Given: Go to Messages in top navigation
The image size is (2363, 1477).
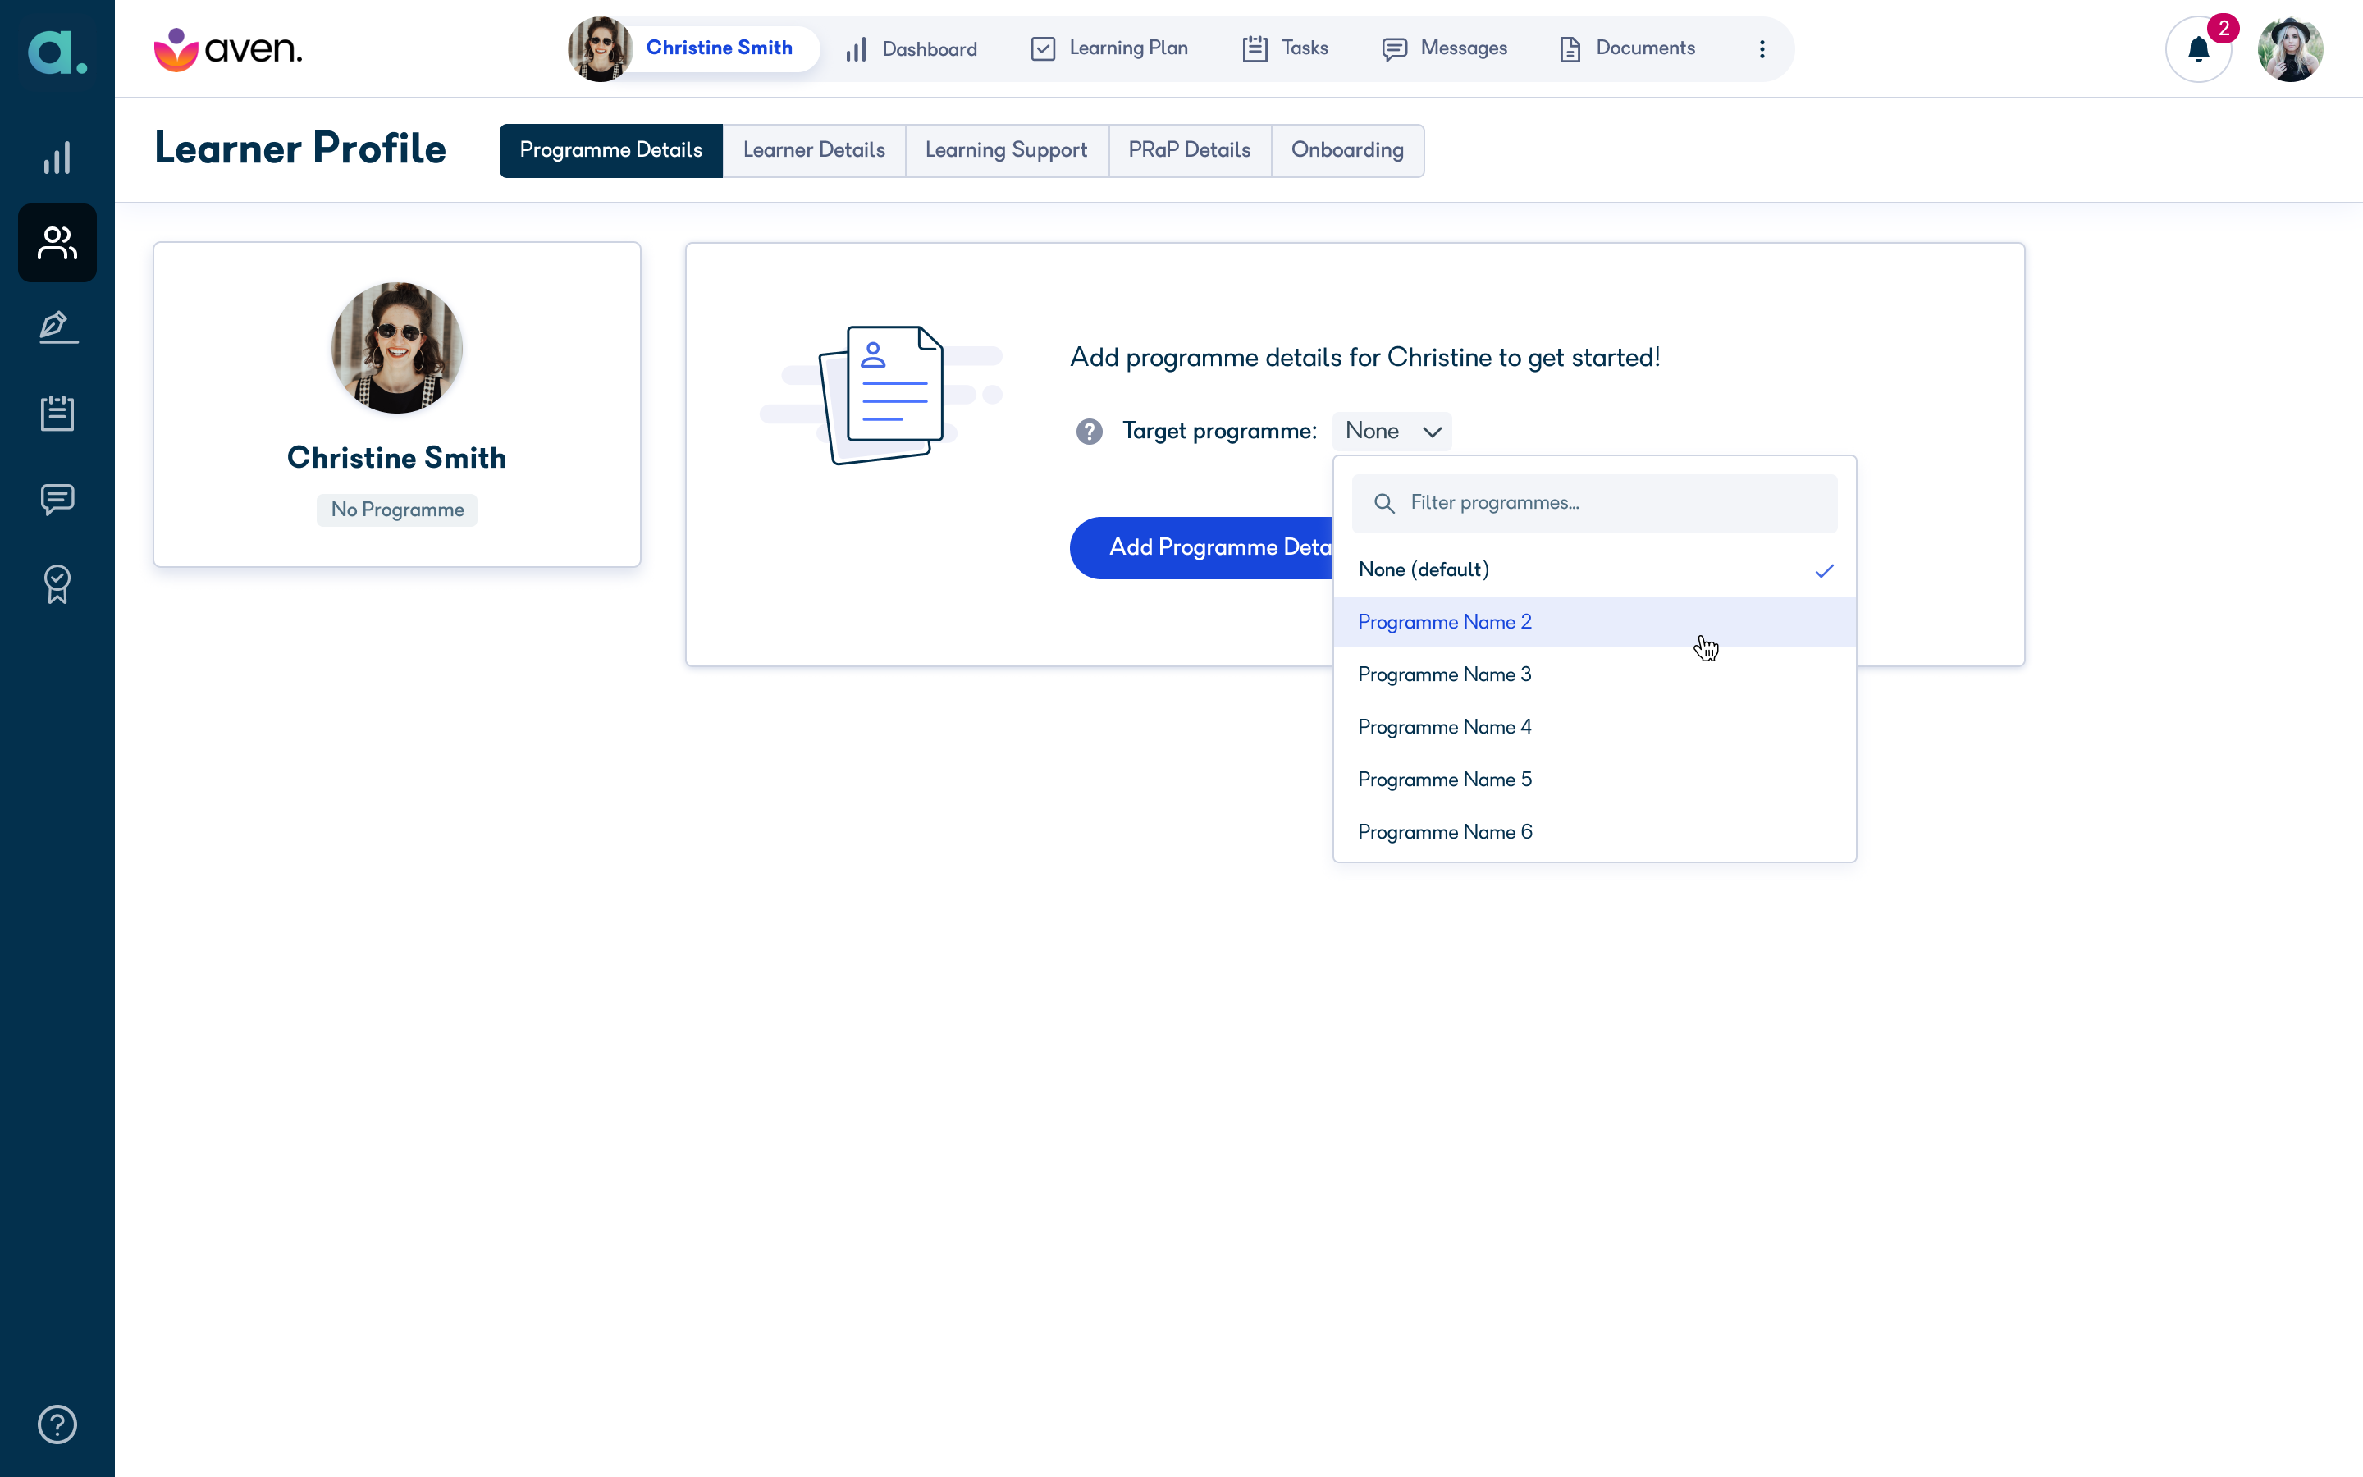Looking at the screenshot, I should pos(1444,49).
